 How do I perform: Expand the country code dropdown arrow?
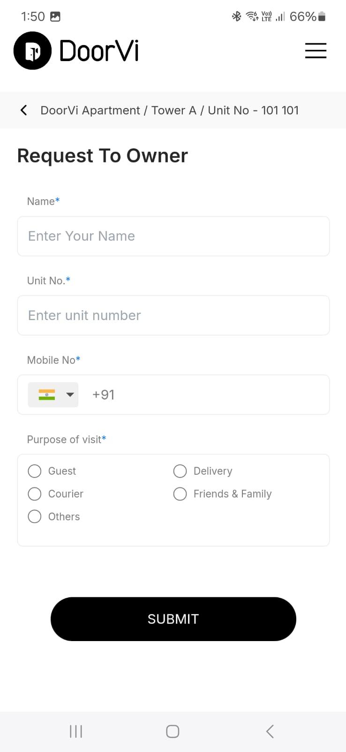tap(70, 394)
